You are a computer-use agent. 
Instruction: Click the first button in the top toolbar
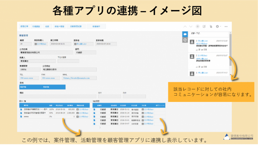pyautogui.click(x=25, y=26)
